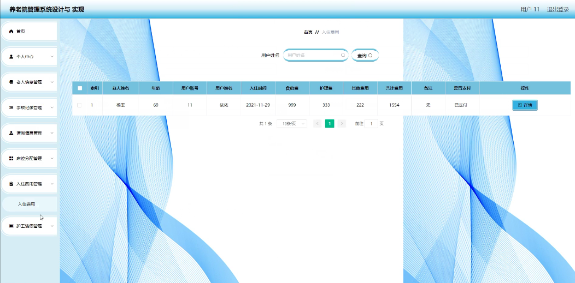
Task: Collapse the 入住费用管理 chevron
Action: (x=52, y=184)
